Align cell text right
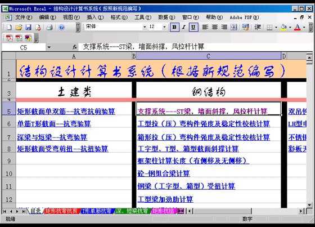The image size is (315, 227). click(224, 27)
